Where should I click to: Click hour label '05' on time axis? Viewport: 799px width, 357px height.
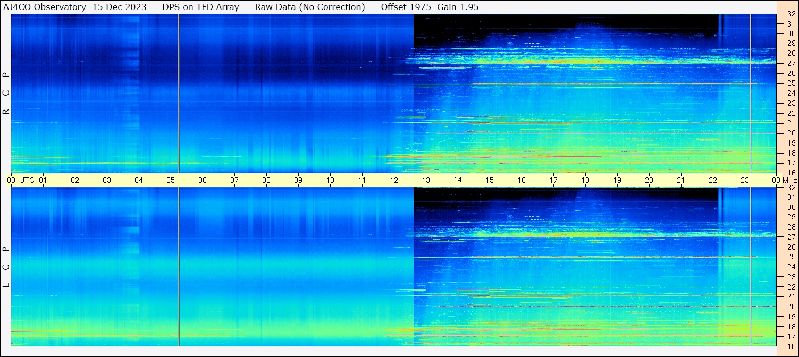(171, 180)
